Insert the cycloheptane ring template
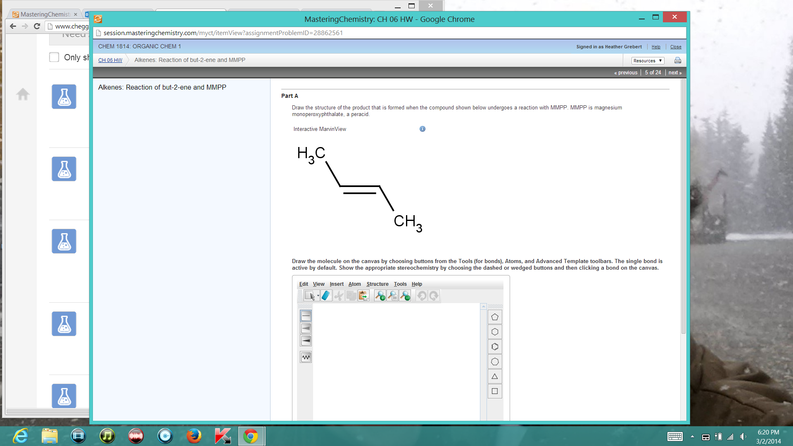The image size is (793, 446). point(495,362)
